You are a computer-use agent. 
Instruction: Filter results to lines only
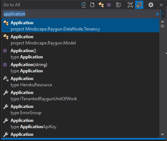(83, 5)
